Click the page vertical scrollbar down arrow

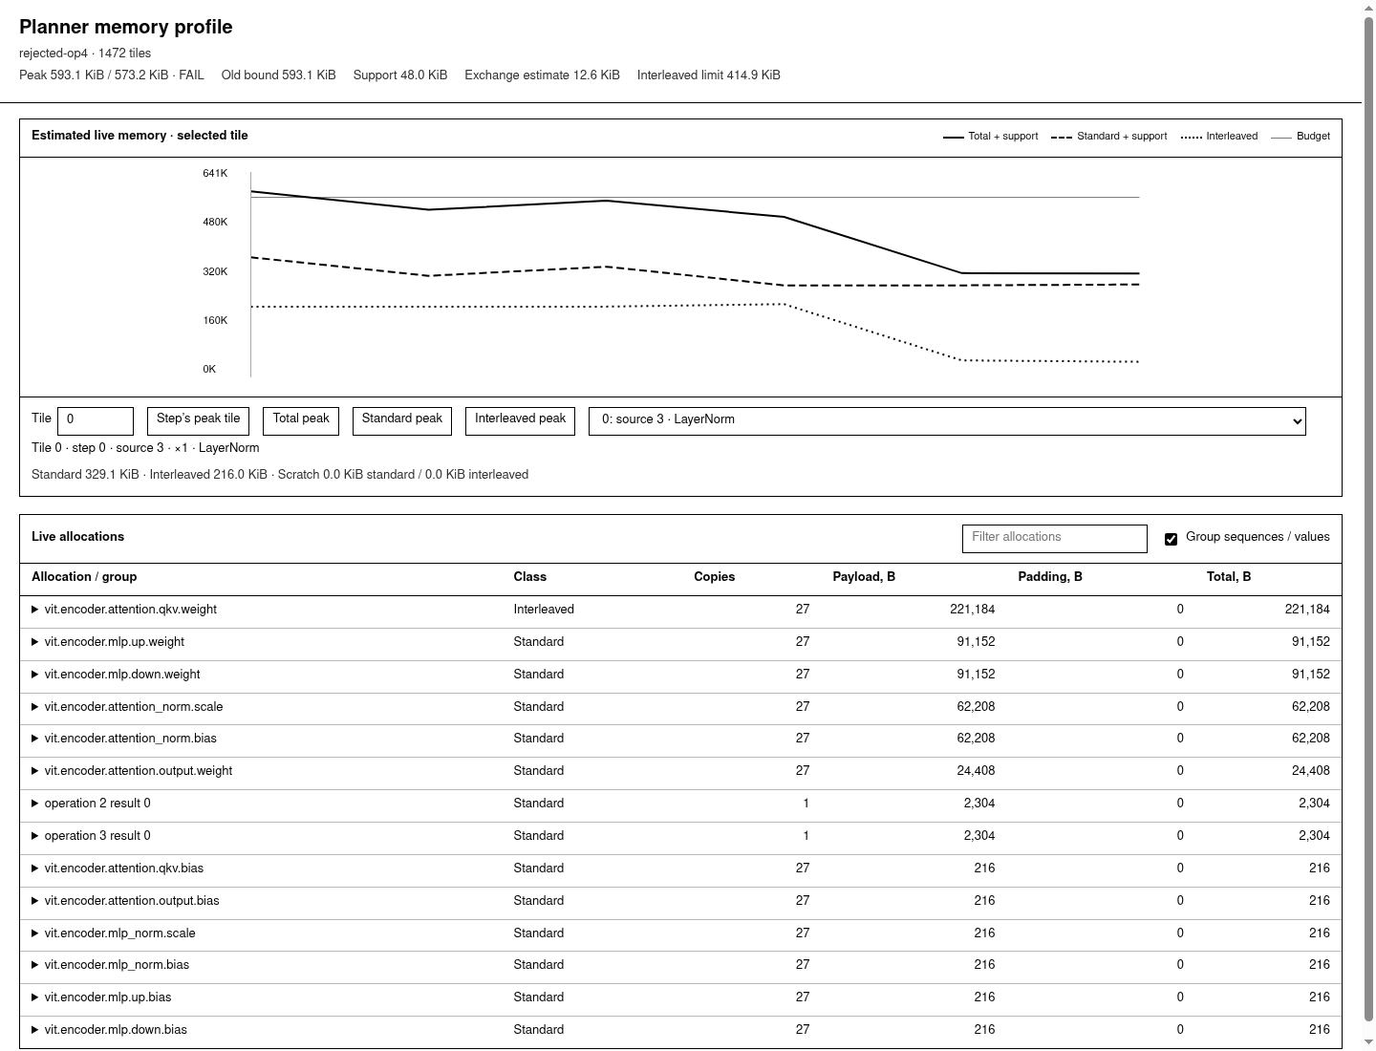click(1369, 1042)
